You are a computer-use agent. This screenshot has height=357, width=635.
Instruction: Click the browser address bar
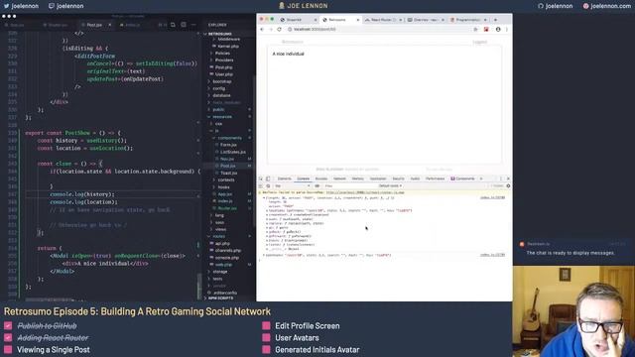tap(381, 29)
